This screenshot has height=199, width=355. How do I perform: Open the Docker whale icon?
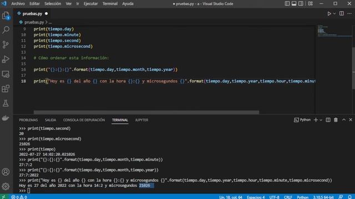click(x=6, y=118)
